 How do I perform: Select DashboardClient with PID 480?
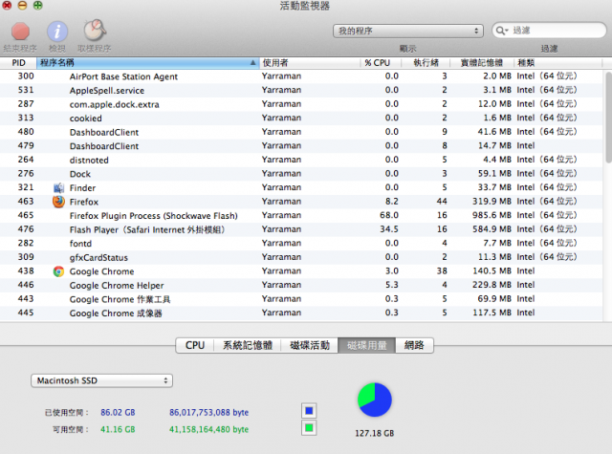301,132
